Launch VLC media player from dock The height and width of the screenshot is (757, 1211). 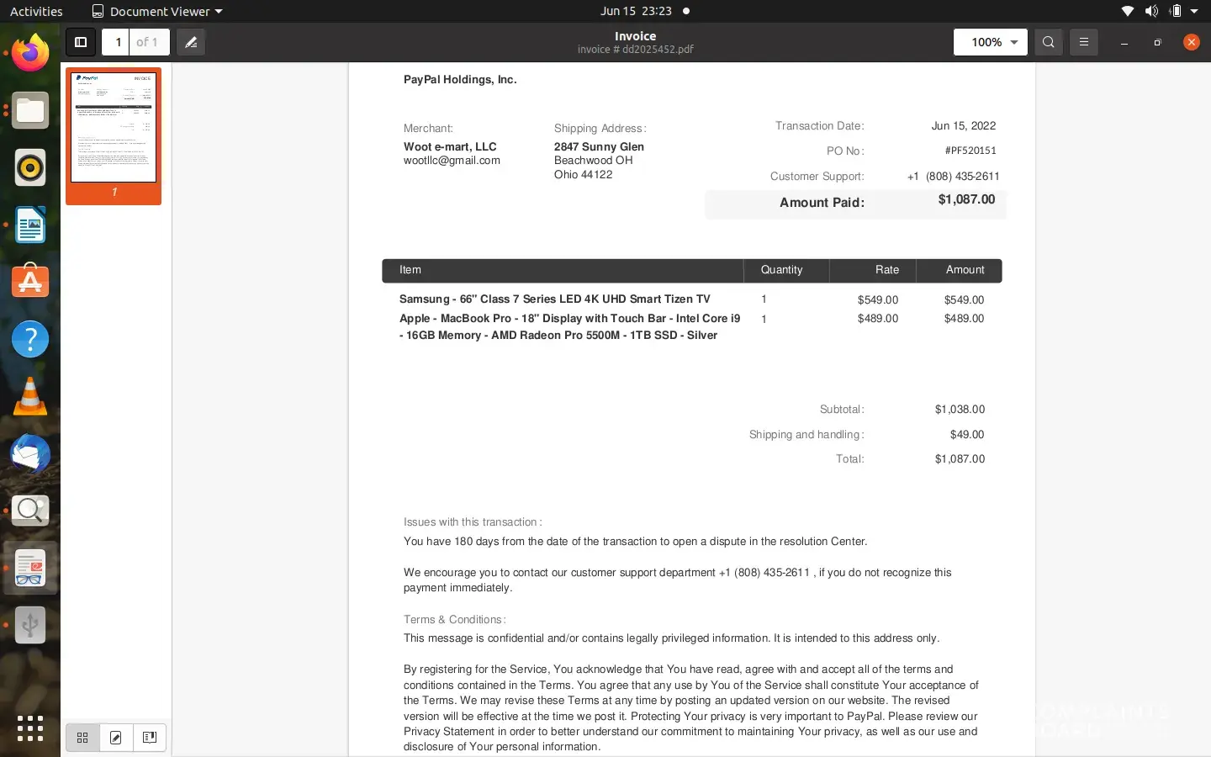(30, 396)
